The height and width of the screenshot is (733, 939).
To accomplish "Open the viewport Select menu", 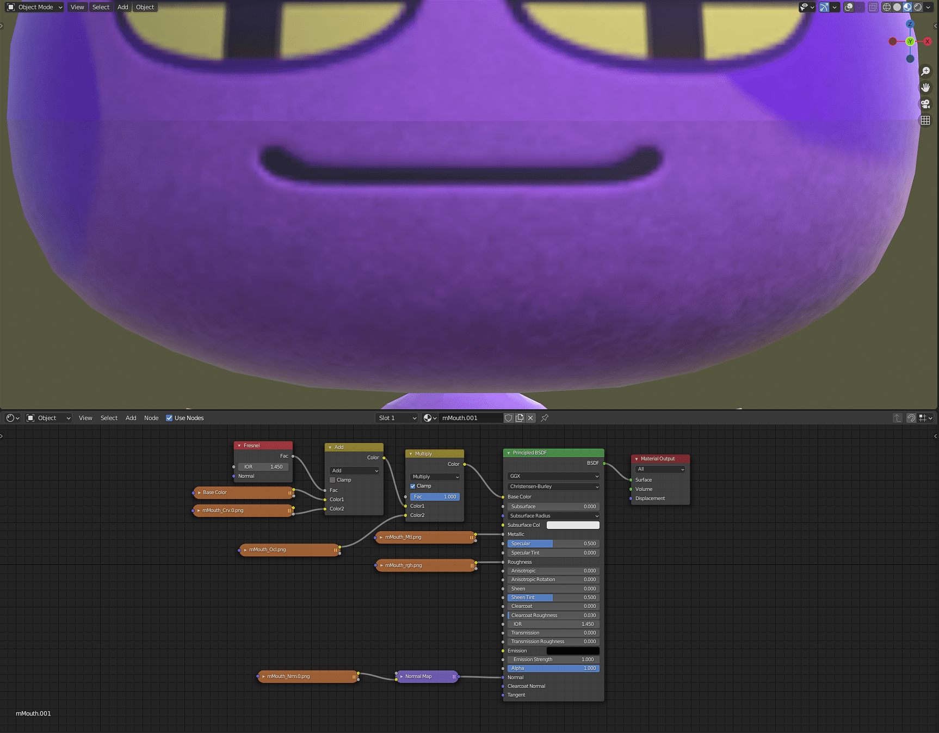I will [x=101, y=7].
